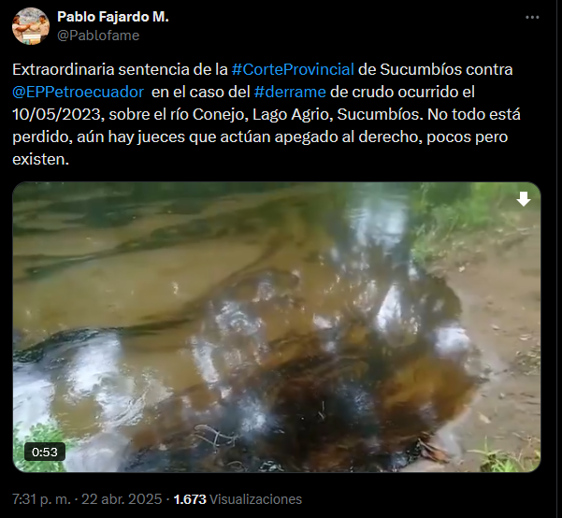This screenshot has height=518, width=562.
Task: Open the #derrame hashtag link
Action: coord(290,93)
